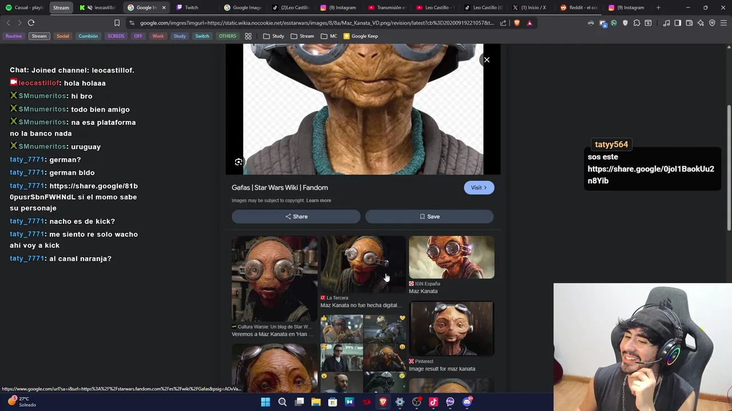Click the Visit button for Fandom
Screen dimensions: 732x411
(x=479, y=188)
